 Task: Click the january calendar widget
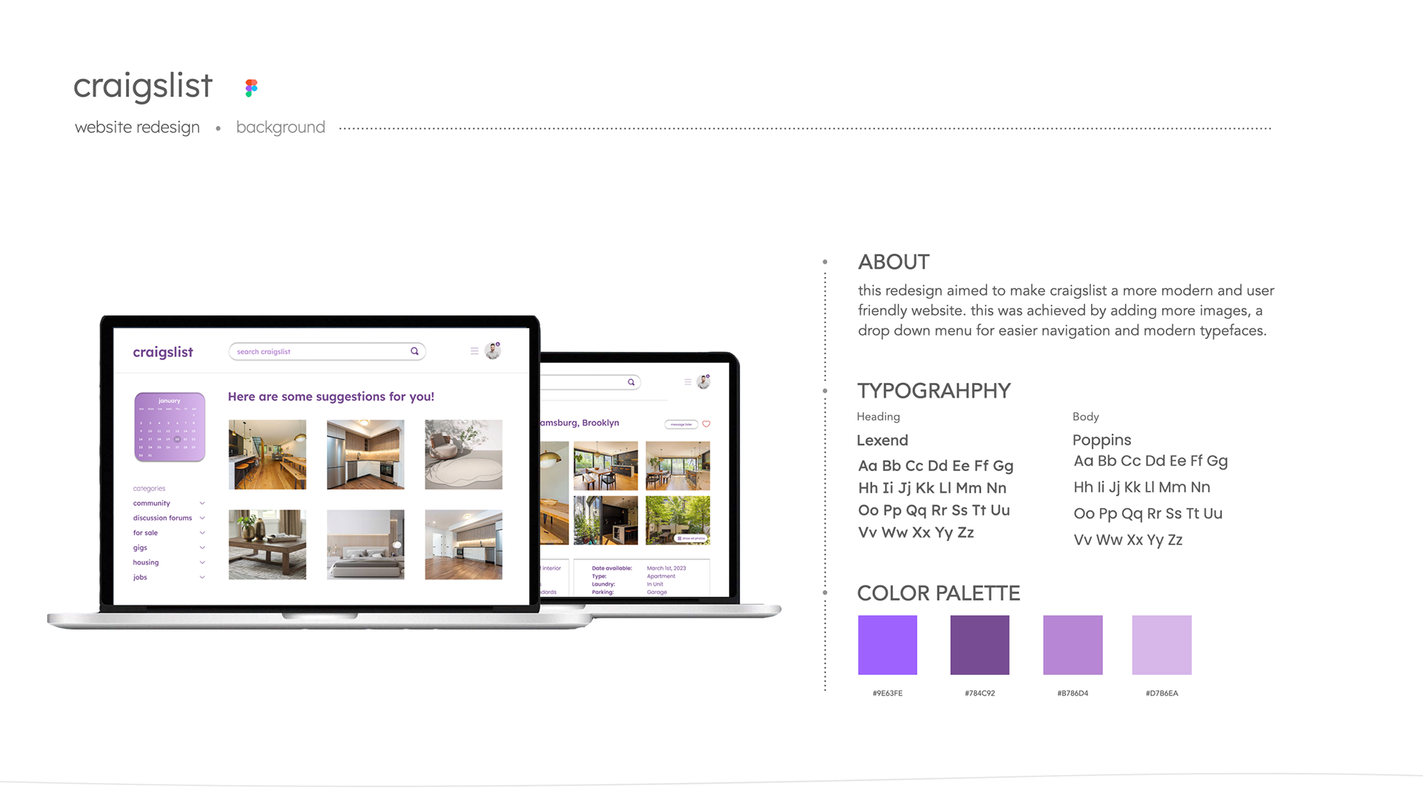[x=170, y=427]
